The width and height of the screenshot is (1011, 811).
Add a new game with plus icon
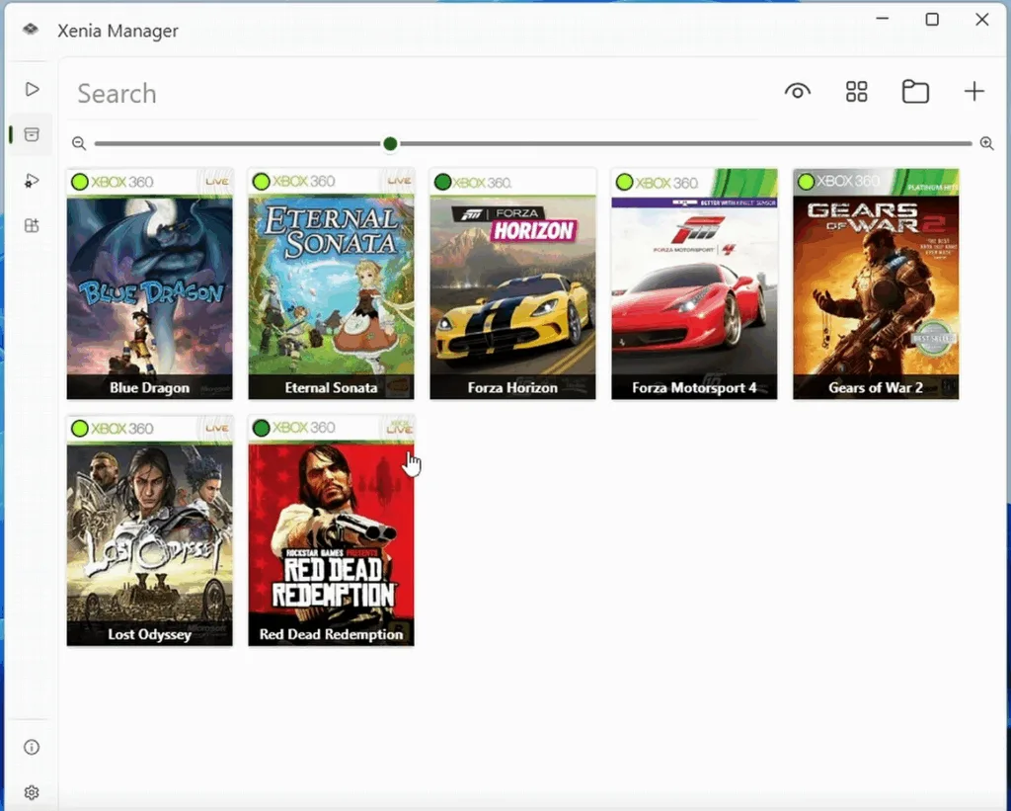click(973, 92)
